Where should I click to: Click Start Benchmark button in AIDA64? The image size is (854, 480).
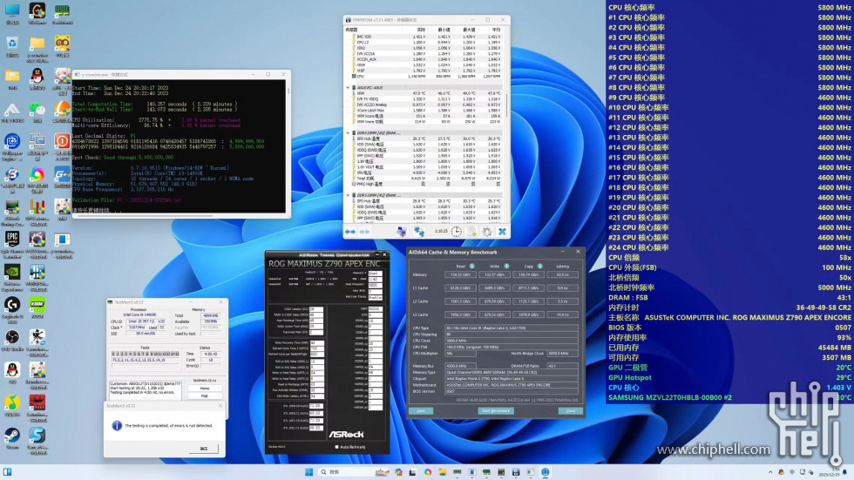pyautogui.click(x=496, y=411)
